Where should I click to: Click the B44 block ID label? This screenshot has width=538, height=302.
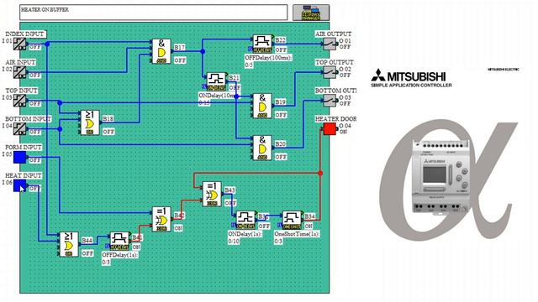point(87,241)
